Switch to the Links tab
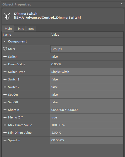 click(x=20, y=29)
